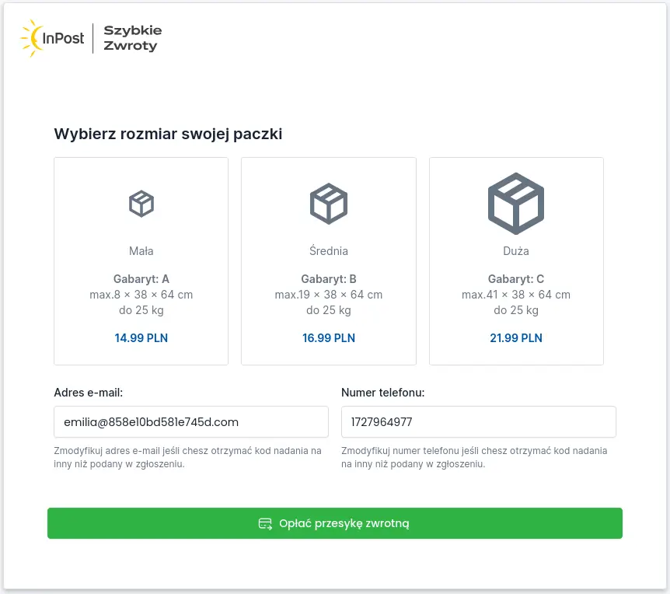Image resolution: width=670 pixels, height=594 pixels.
Task: Click the Adres e-mail input field
Action: pyautogui.click(x=191, y=421)
